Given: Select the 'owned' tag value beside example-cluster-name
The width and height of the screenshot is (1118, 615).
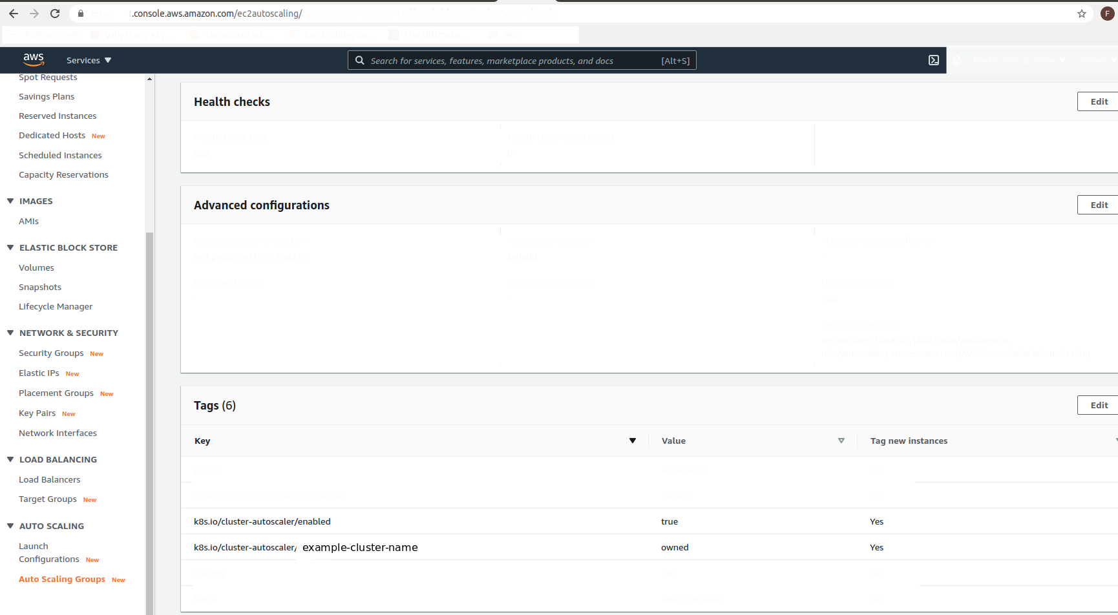Looking at the screenshot, I should 675,547.
